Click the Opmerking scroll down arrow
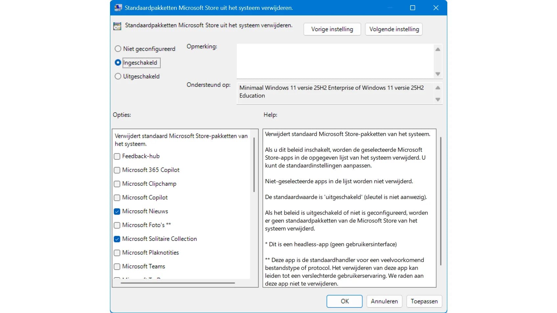557x313 pixels. (x=438, y=74)
